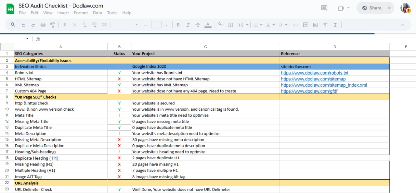This screenshot has width=416, height=193.
Task: Select row 8 header
Action: coord(7,97)
